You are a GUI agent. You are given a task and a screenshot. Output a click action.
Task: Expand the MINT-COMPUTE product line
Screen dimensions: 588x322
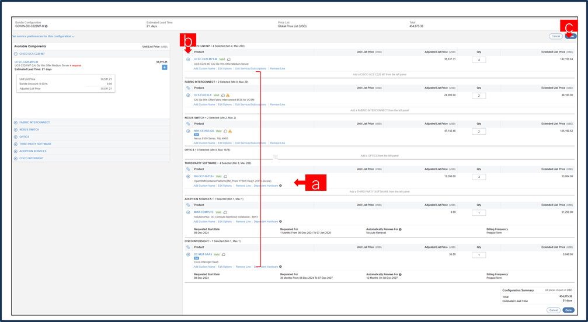188,212
